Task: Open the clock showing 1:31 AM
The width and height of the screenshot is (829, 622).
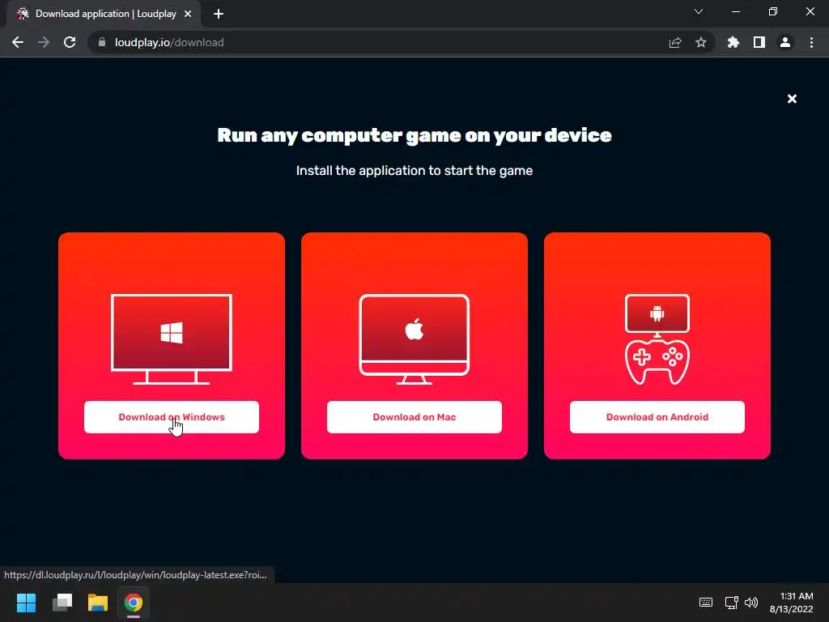Action: pos(792,603)
